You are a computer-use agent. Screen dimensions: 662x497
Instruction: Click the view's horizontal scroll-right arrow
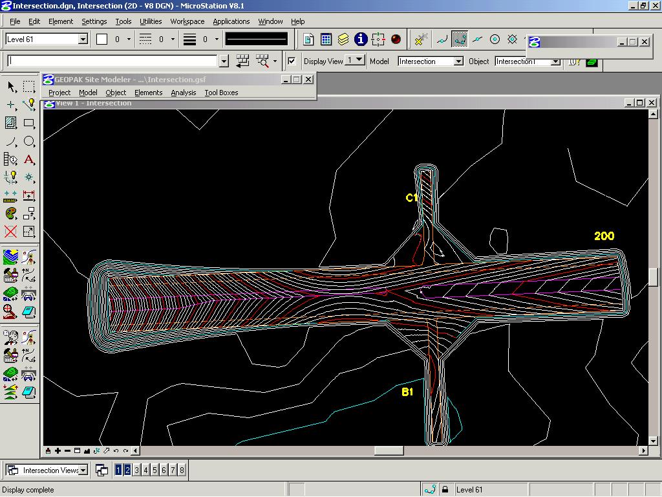pos(643,451)
